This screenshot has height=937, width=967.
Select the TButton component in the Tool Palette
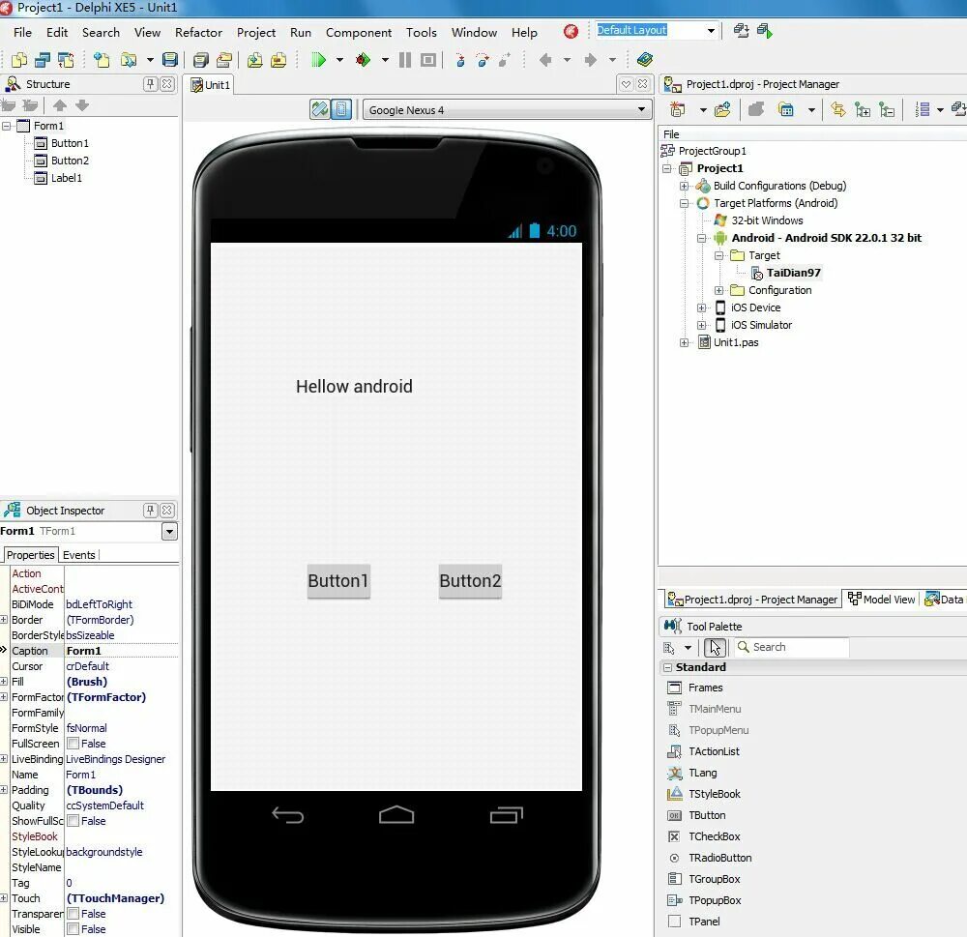coord(707,815)
